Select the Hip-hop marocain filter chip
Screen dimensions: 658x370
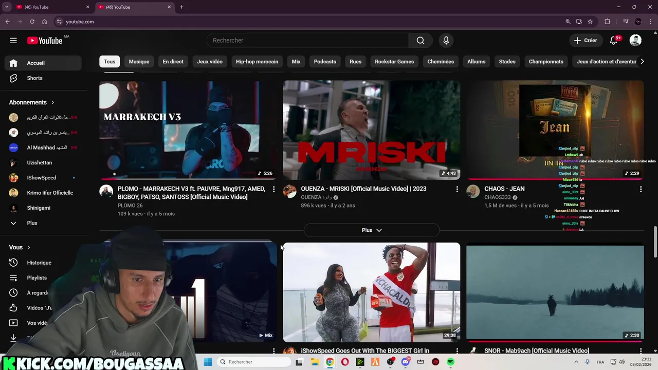(x=257, y=62)
